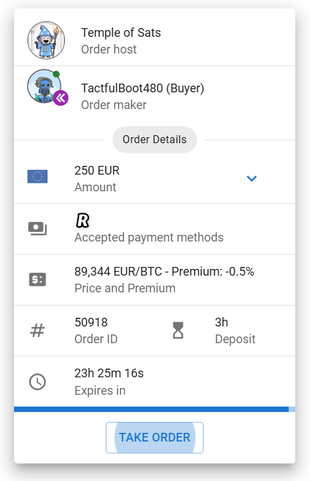Image resolution: width=310 pixels, height=481 pixels.
Task: Click the 89,344 EUR/BTC price text
Action: click(118, 272)
